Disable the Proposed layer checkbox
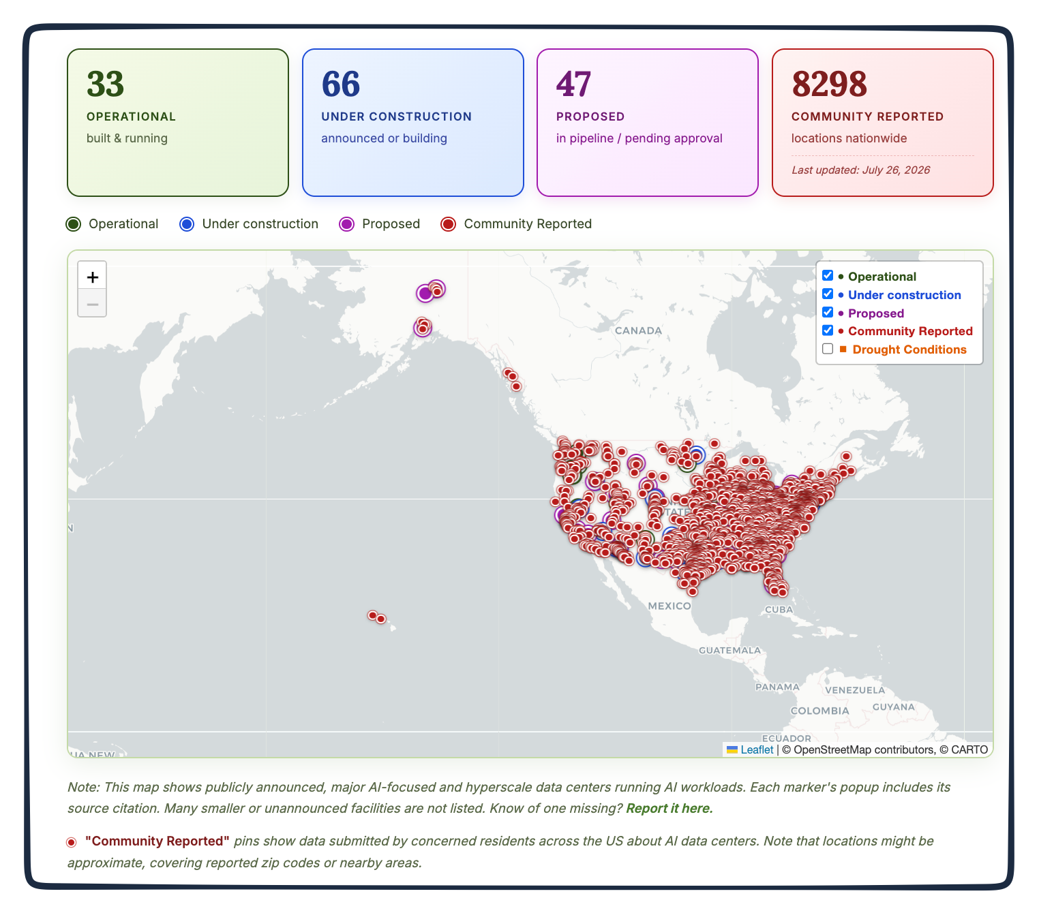Viewport: 1054px width, 915px height. tap(828, 312)
